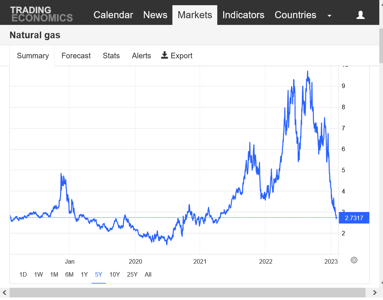The height and width of the screenshot is (300, 383).
Task: Expand the navigation more dropdown caret
Action: click(x=329, y=16)
